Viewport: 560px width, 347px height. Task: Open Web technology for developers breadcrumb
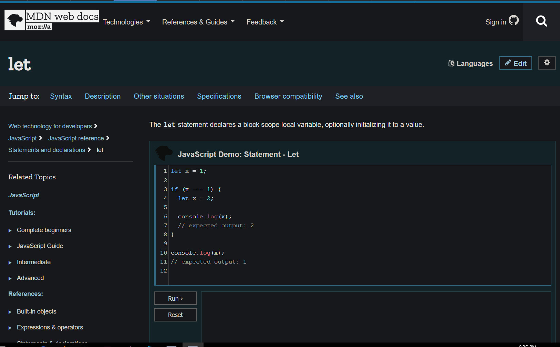tap(50, 126)
